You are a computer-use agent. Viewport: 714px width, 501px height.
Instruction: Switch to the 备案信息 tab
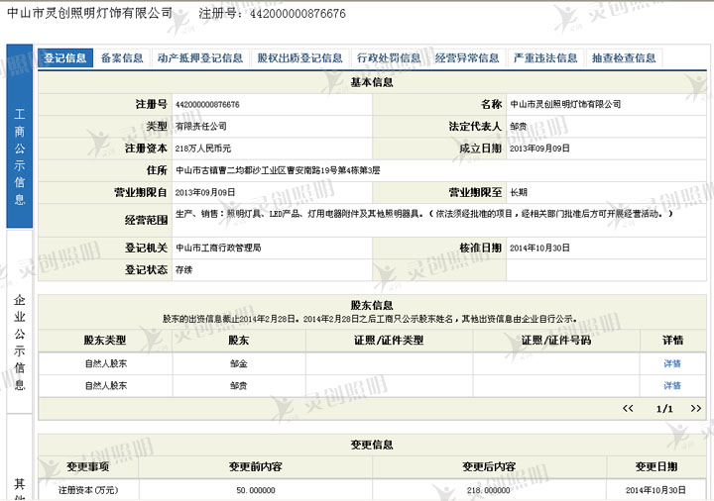pos(122,58)
